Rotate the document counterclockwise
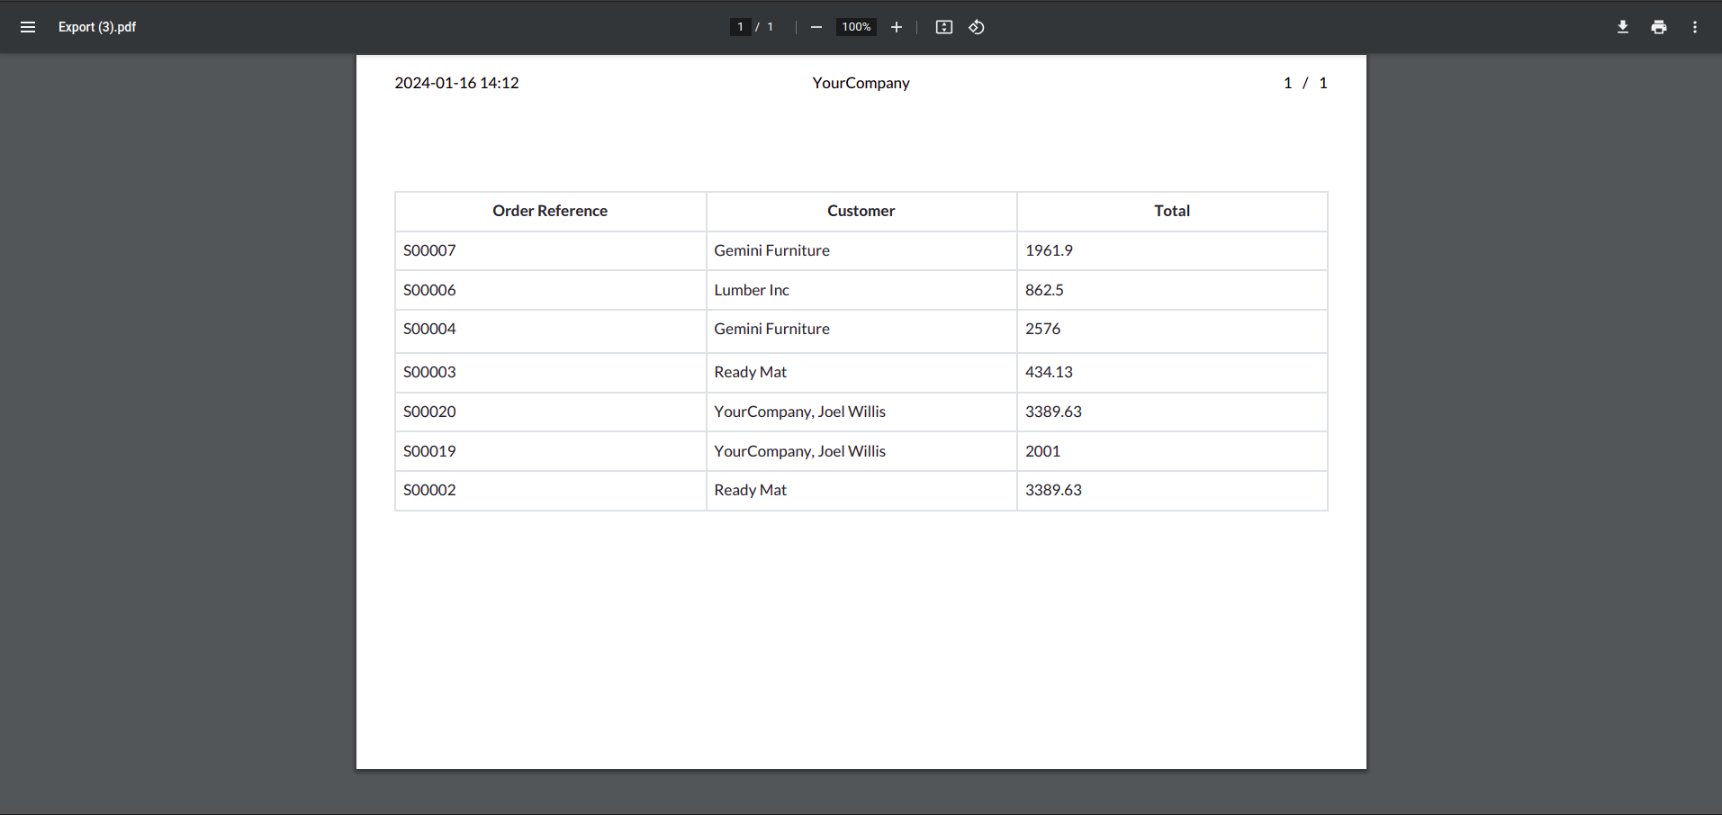1722x815 pixels. [977, 27]
